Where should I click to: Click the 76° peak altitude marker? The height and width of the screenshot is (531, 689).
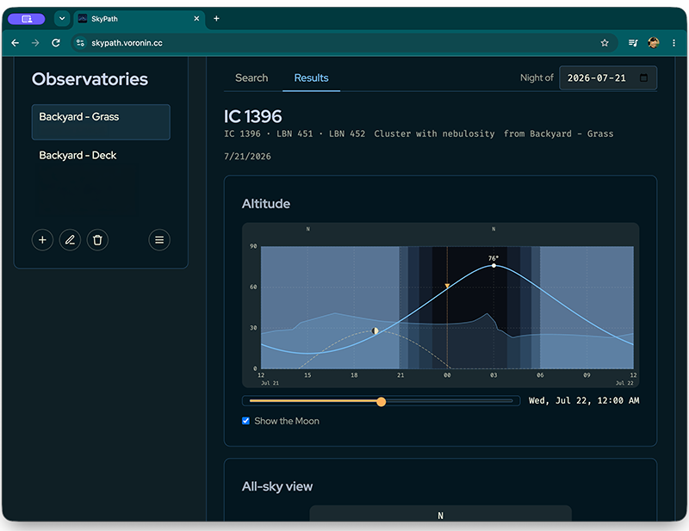click(493, 265)
